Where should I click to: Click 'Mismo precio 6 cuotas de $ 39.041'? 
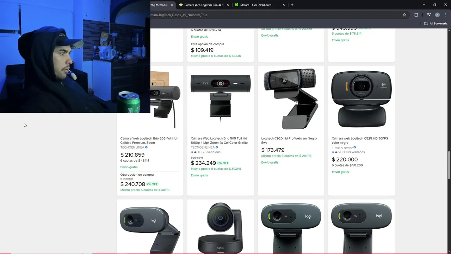(x=216, y=169)
